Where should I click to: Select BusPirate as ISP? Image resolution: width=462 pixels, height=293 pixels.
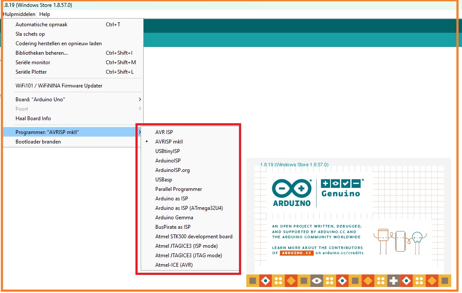[190, 227]
